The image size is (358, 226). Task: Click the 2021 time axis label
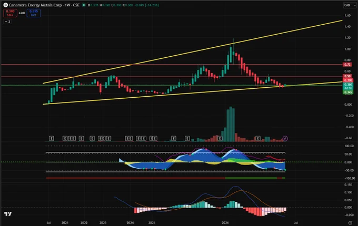[x=65, y=222]
